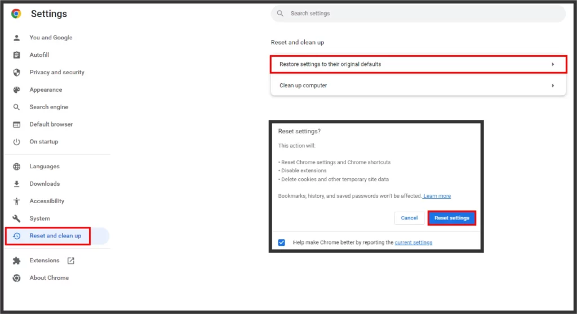Screen dimensions: 577x314
Task: Select Default browser in the sidebar
Action: pyautogui.click(x=51, y=124)
